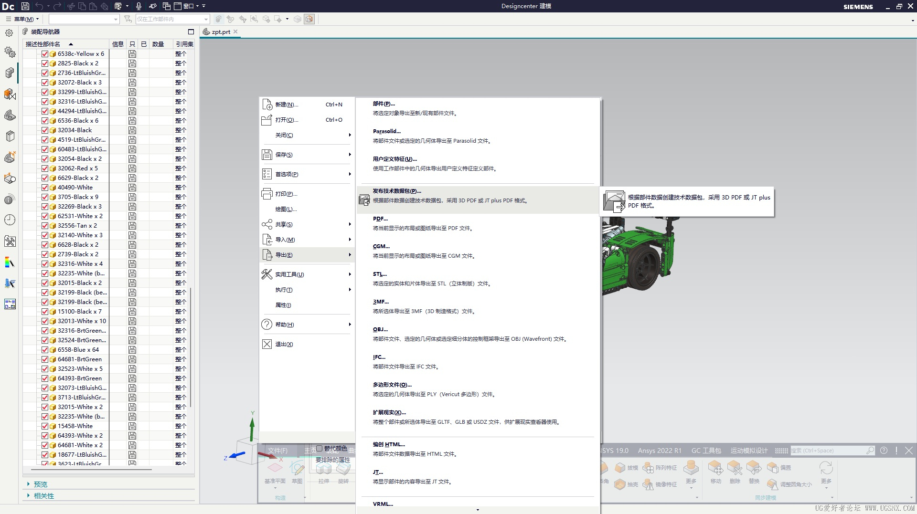
Task: Choose STL... export option
Action: (x=380, y=274)
